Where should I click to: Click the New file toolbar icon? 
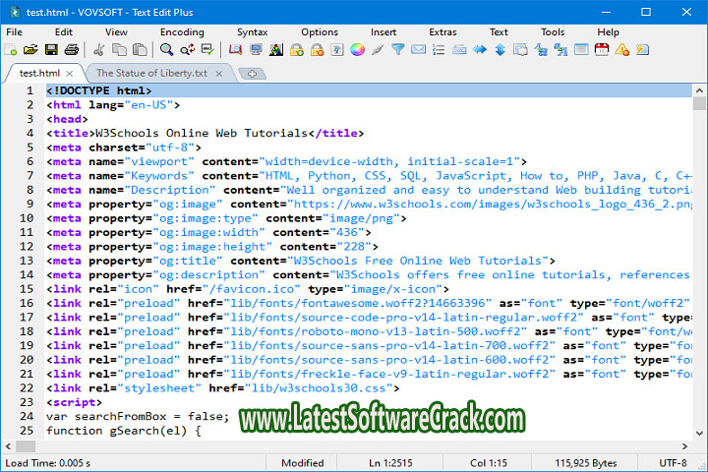[x=12, y=49]
